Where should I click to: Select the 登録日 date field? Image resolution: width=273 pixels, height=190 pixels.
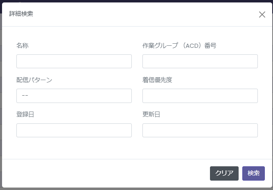[x=74, y=130]
